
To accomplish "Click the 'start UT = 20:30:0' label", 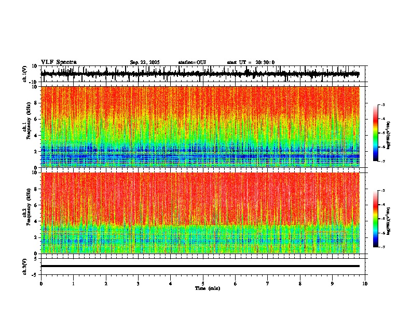I will point(251,62).
